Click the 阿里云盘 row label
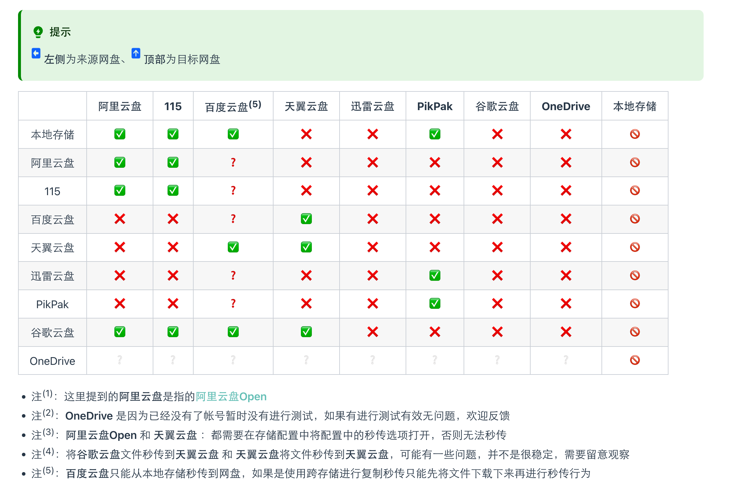 (x=53, y=163)
